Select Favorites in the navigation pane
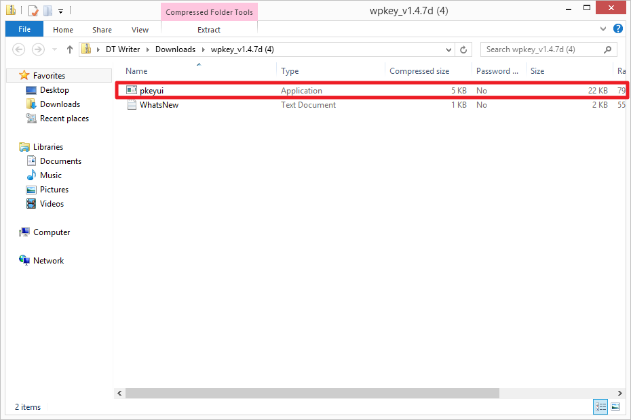The height and width of the screenshot is (420, 631). pyautogui.click(x=49, y=76)
